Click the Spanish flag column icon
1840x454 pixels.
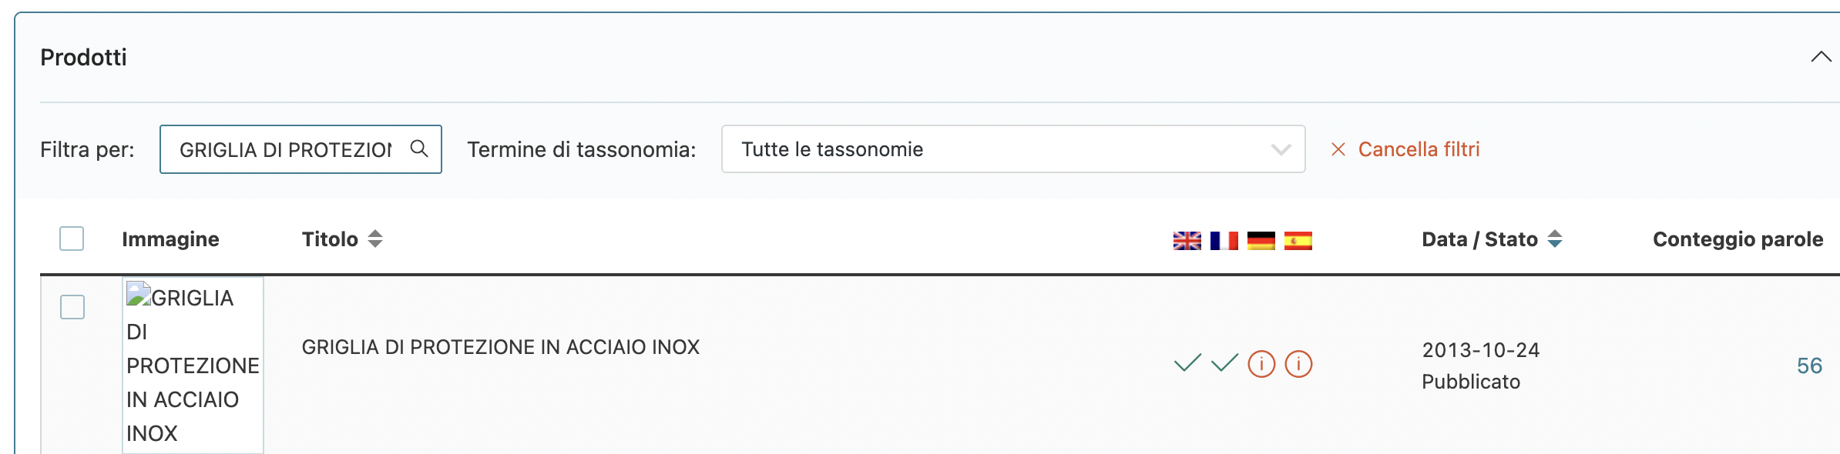pyautogui.click(x=1298, y=241)
